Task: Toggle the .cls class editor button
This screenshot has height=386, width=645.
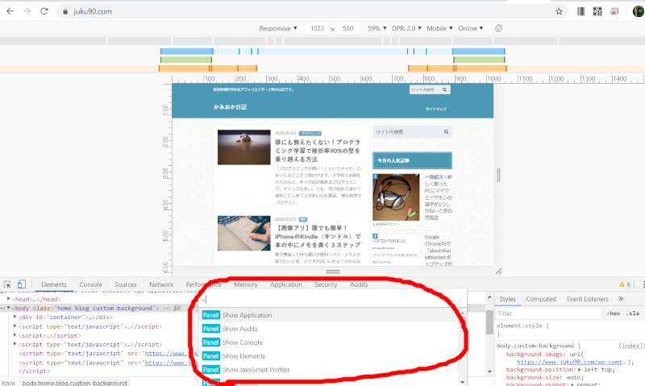Action: click(633, 313)
